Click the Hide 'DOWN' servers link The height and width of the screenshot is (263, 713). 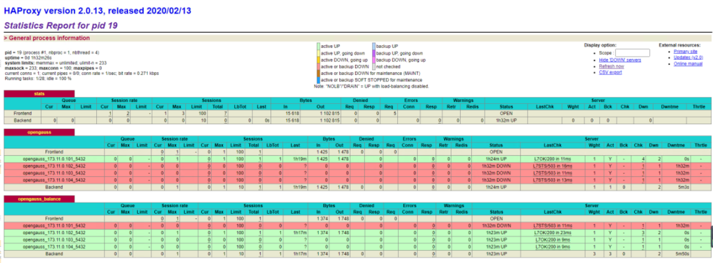point(620,60)
